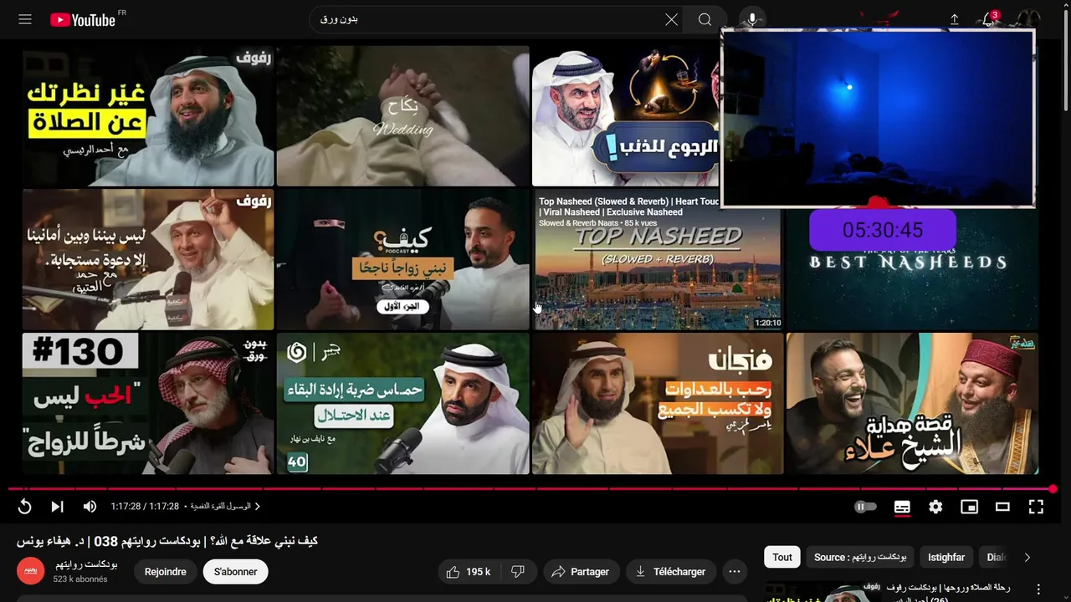The width and height of the screenshot is (1071, 602).
Task: Enter full screen mode
Action: pos(1036,507)
